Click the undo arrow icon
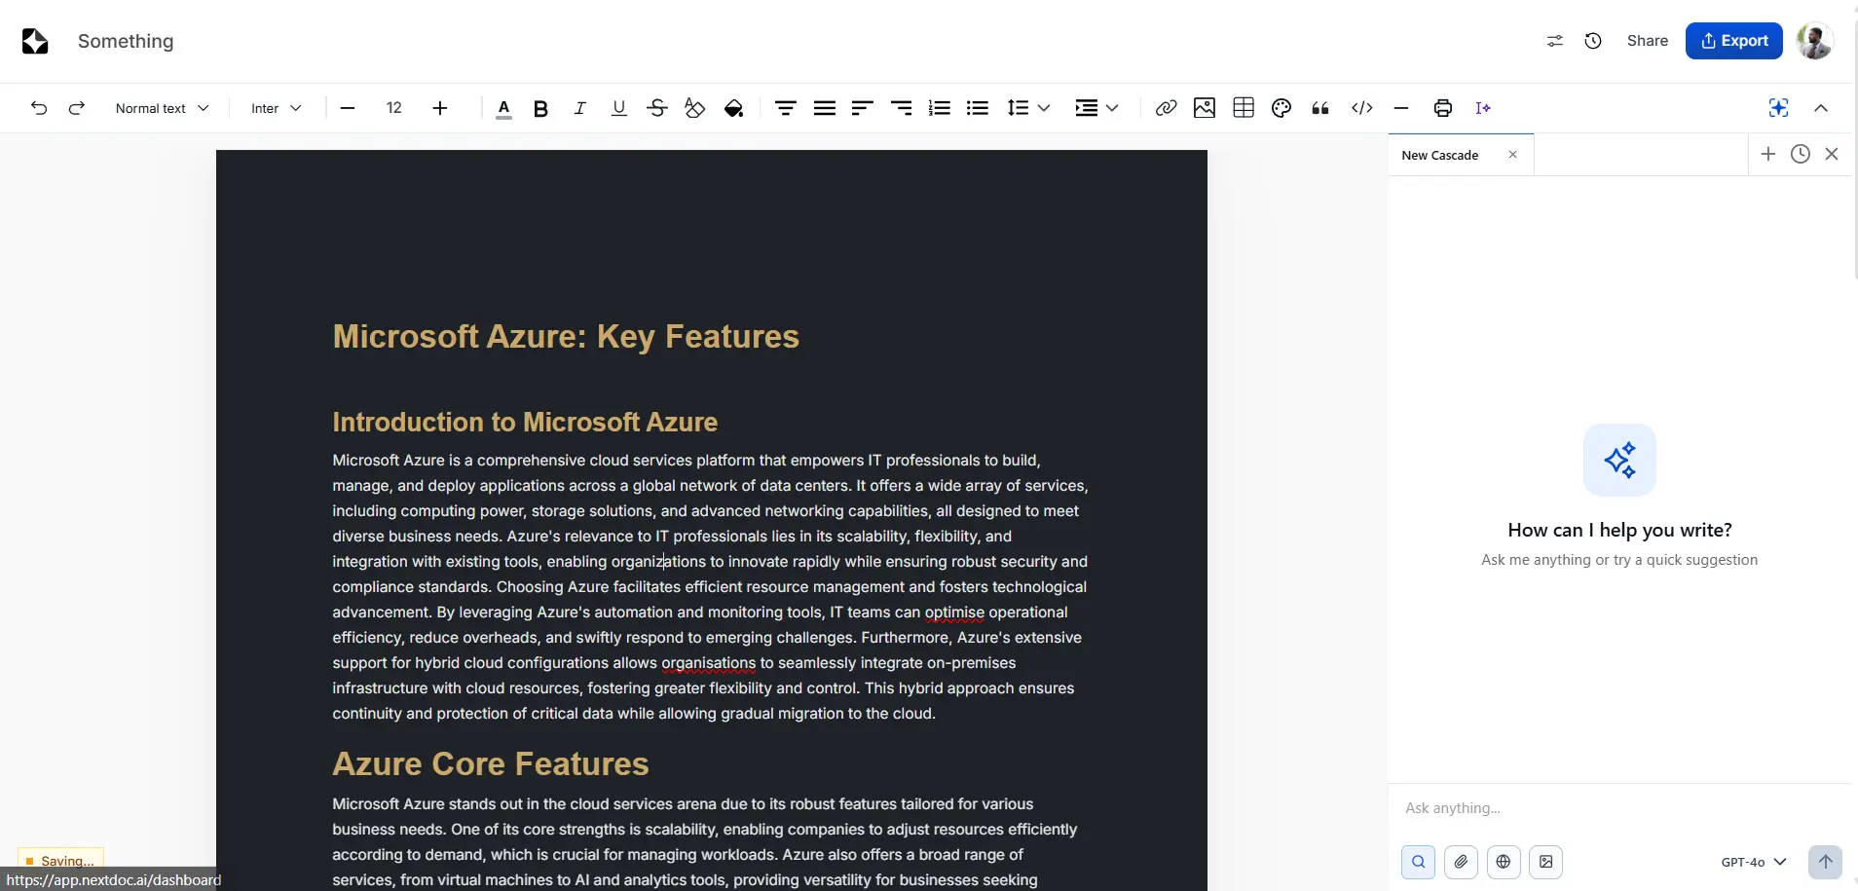This screenshot has height=891, width=1858. click(39, 108)
